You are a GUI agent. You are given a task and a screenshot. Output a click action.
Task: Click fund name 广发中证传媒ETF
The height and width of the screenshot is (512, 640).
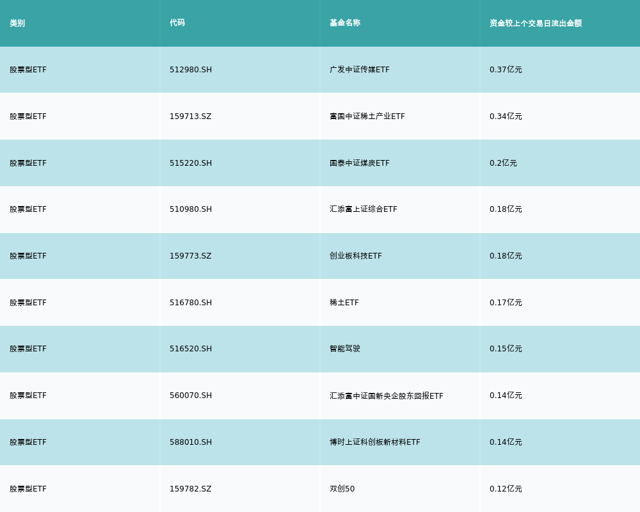pos(360,70)
